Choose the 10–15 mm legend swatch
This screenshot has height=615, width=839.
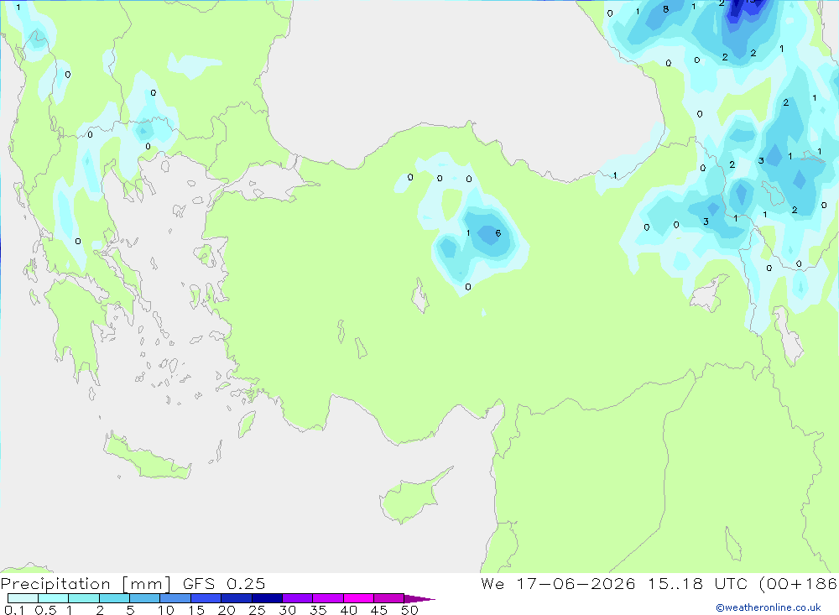pyautogui.click(x=175, y=598)
